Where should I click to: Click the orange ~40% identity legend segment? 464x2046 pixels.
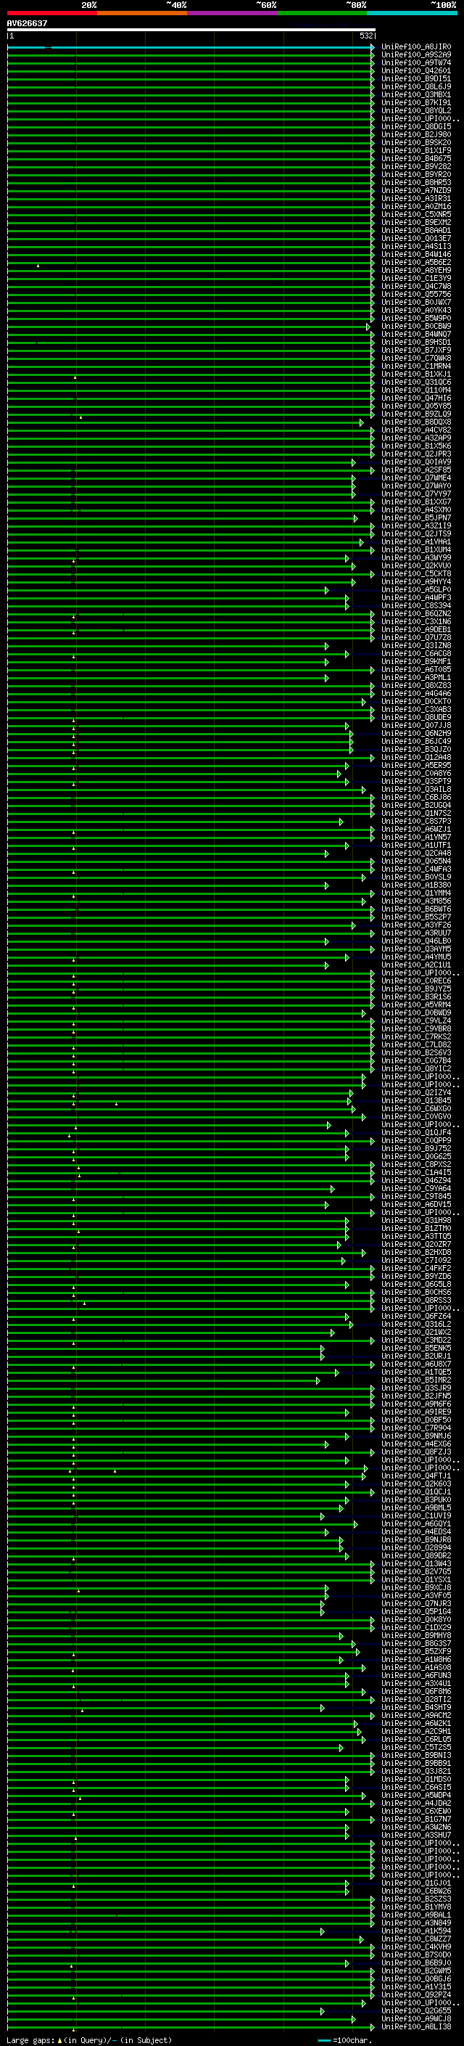tap(141, 13)
